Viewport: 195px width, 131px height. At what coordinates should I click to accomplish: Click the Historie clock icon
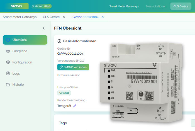click(8, 85)
